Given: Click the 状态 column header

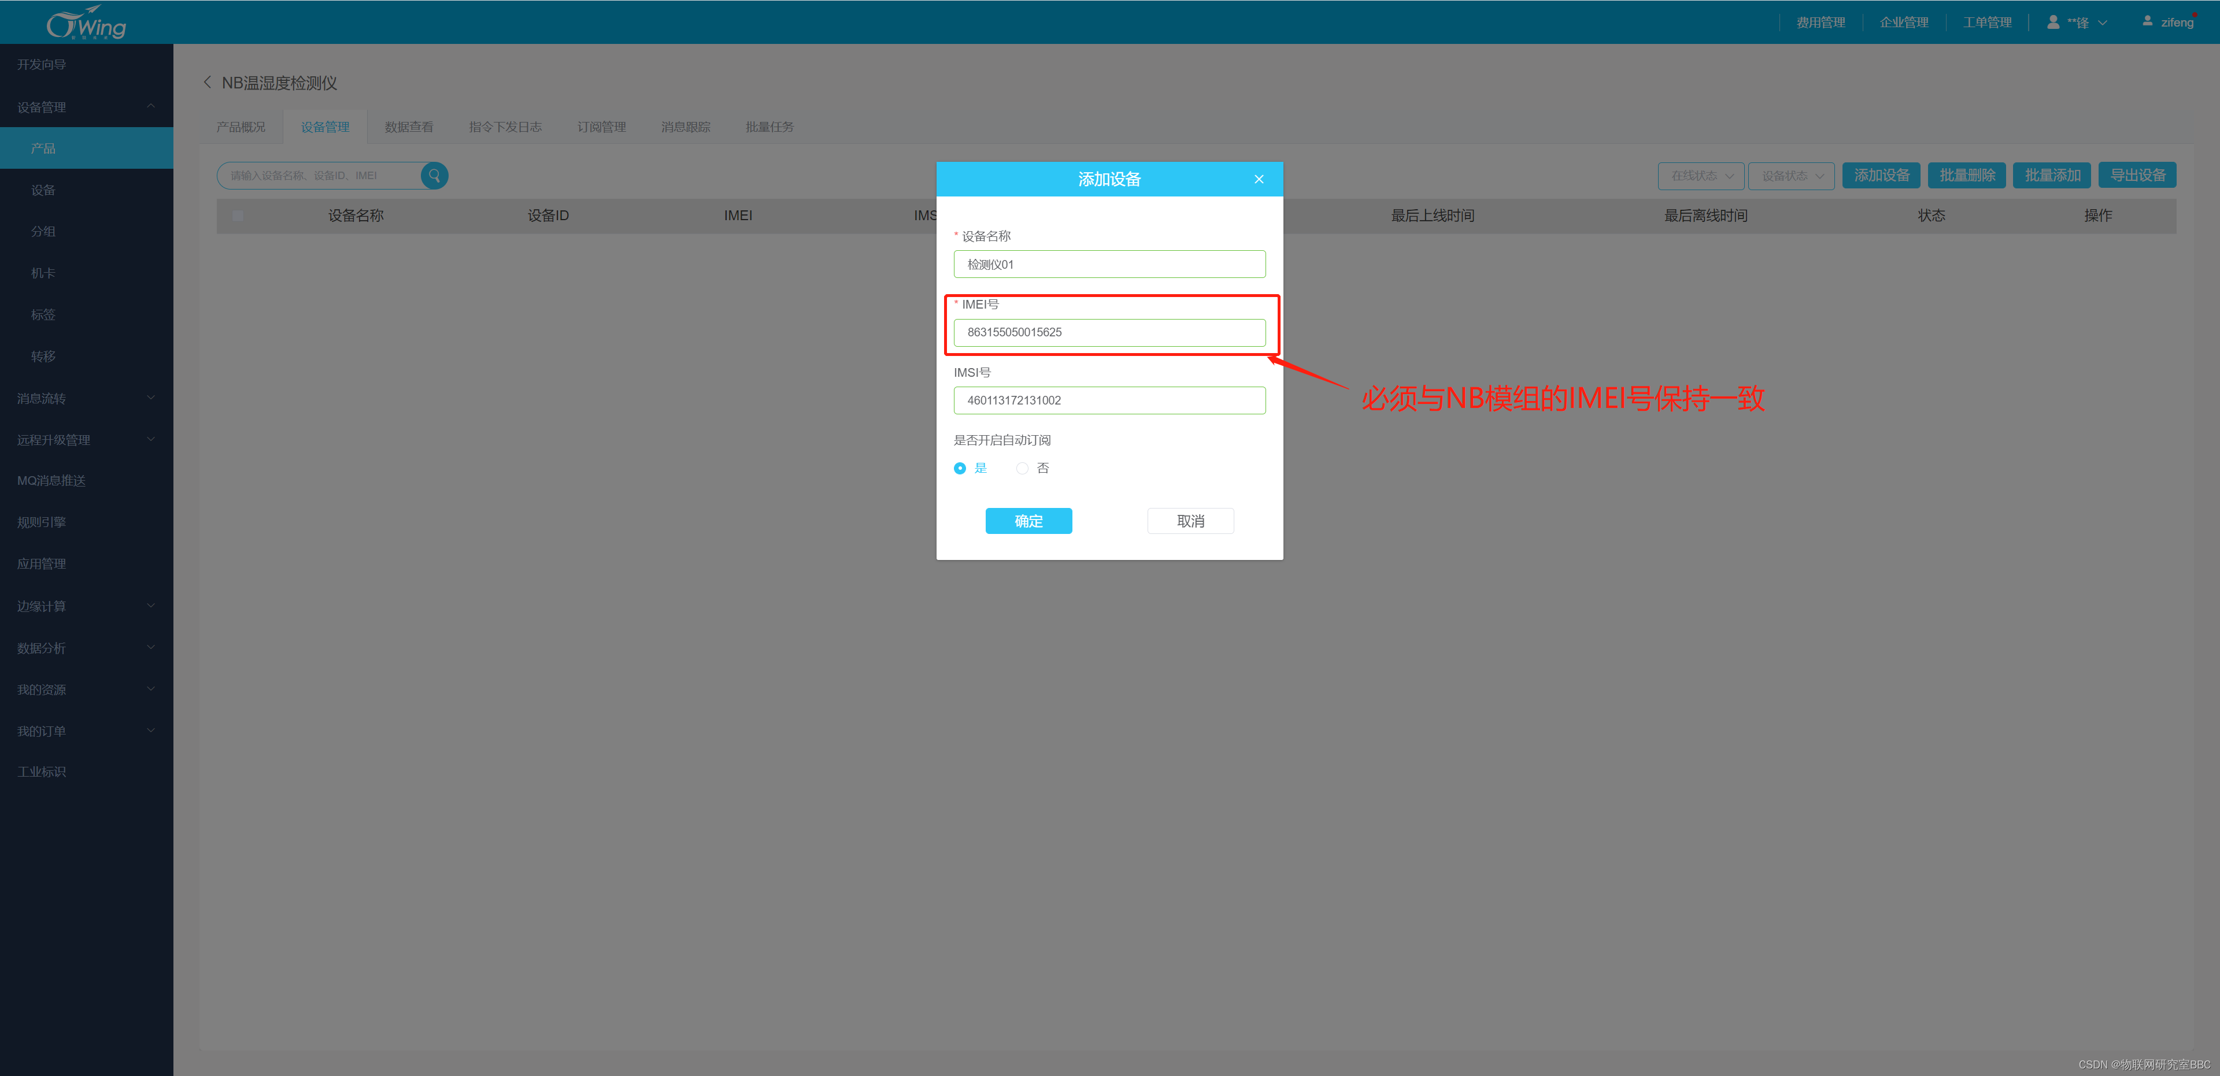Looking at the screenshot, I should coord(1932,216).
